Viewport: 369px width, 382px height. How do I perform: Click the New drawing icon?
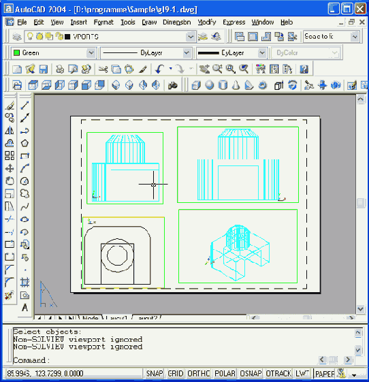coord(17,69)
